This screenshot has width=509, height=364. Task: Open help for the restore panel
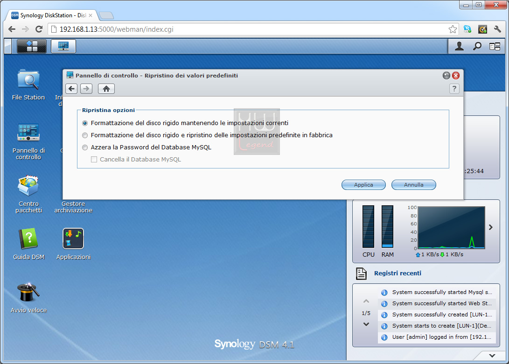[454, 89]
